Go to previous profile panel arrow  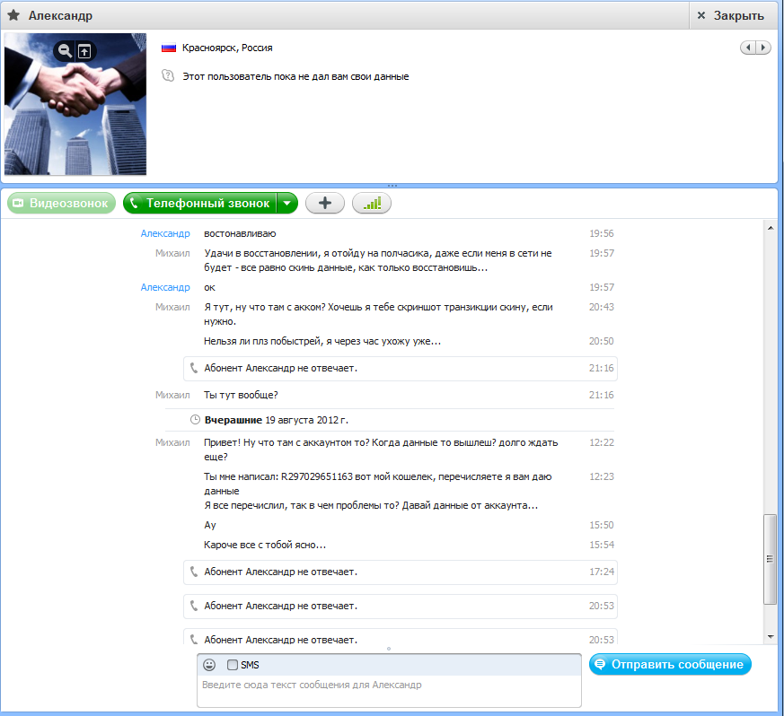coord(748,48)
